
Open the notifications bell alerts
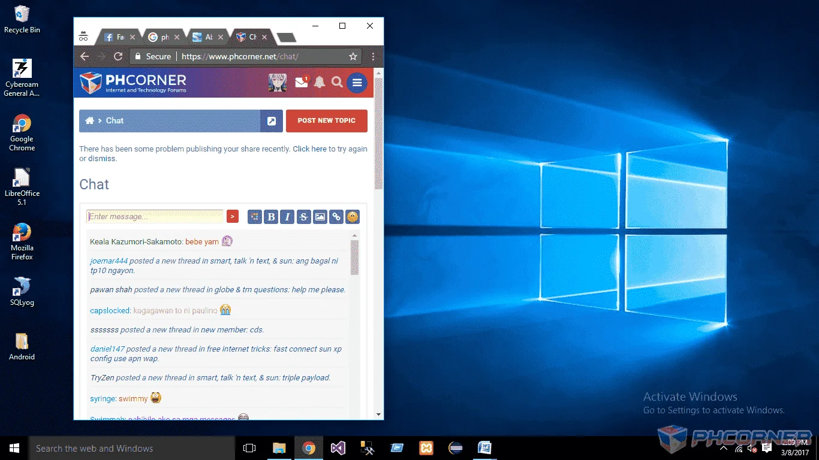[x=320, y=82]
